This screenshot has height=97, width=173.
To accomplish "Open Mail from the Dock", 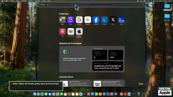I will [50, 94].
